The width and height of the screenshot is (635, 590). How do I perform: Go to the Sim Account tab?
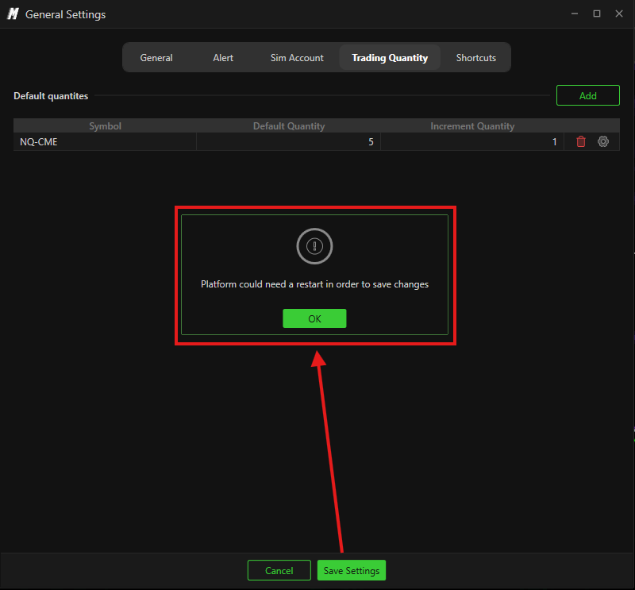pos(297,58)
